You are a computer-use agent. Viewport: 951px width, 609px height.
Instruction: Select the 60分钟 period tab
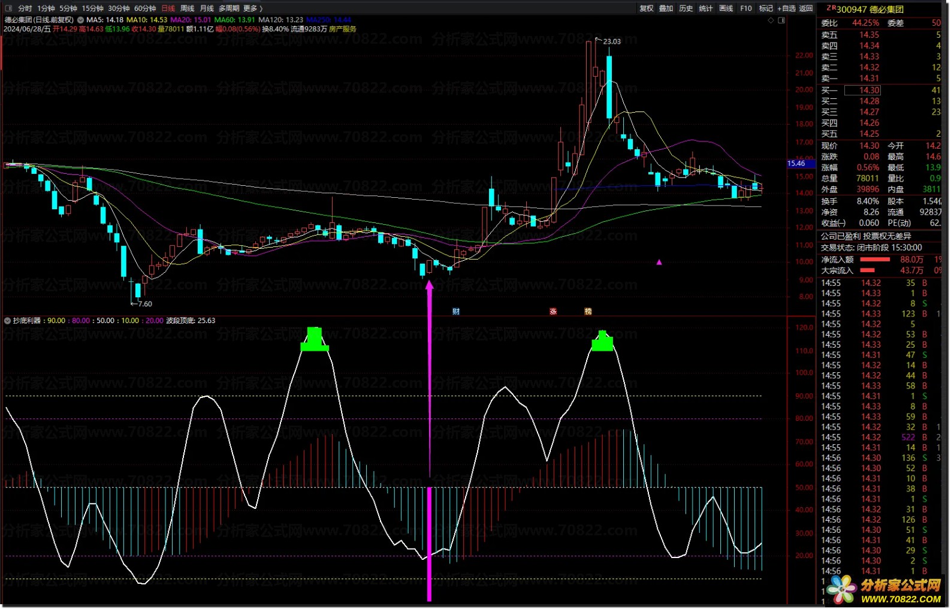[145, 8]
